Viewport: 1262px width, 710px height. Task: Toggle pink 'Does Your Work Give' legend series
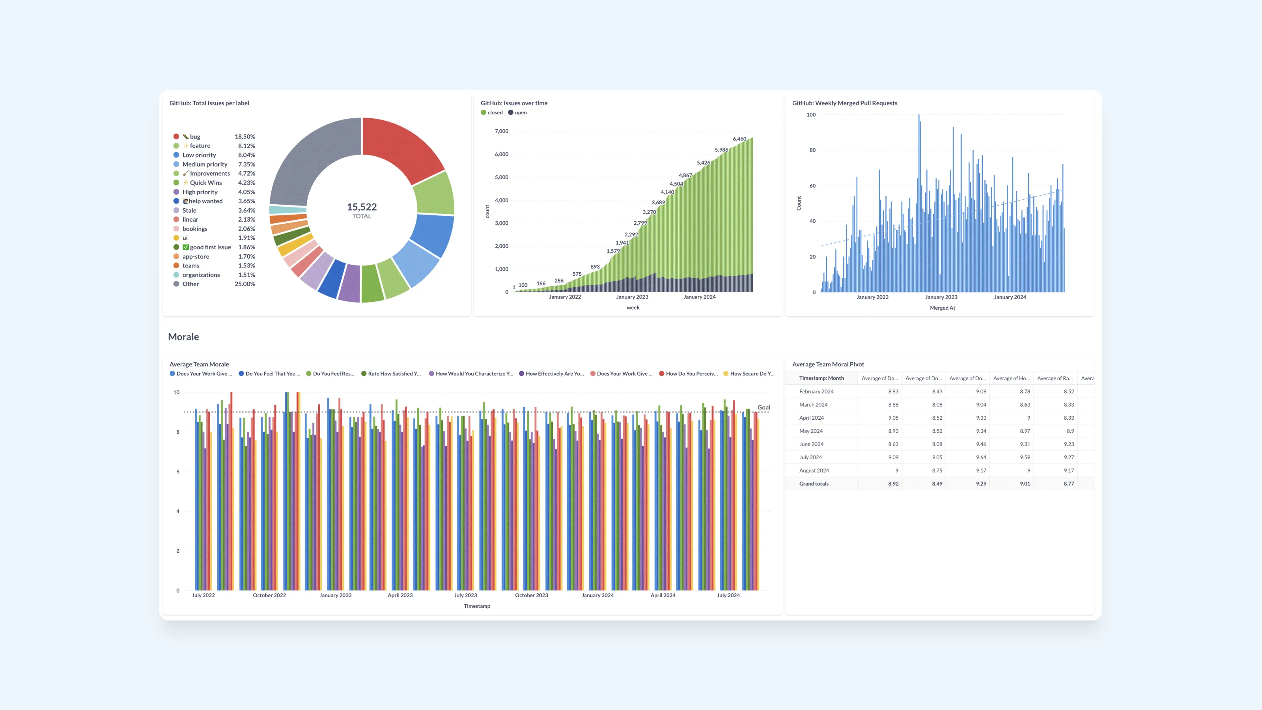click(622, 374)
